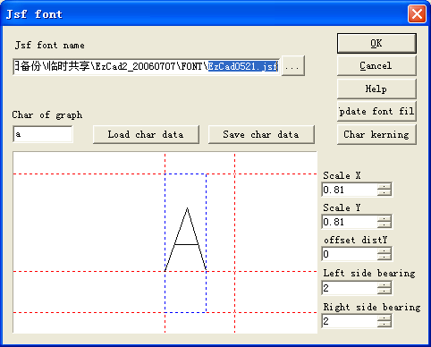Close the Jsf font dialog
Screen dimensions: 431x347
pos(417,13)
